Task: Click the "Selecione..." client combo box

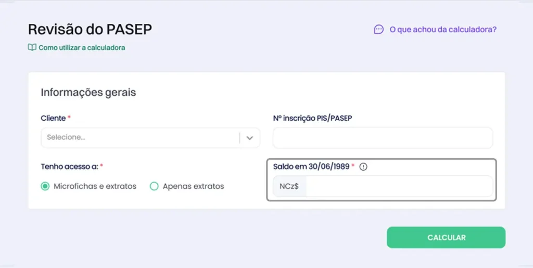Action: tap(138, 138)
